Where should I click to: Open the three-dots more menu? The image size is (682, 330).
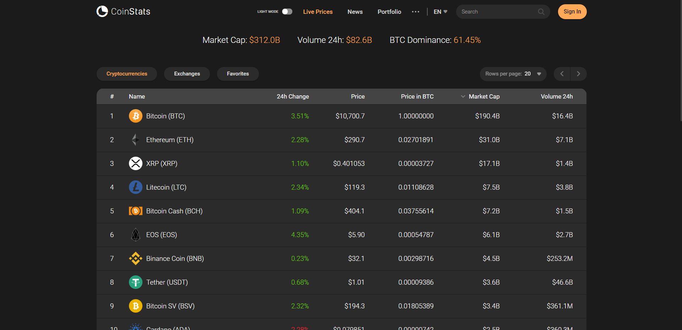(416, 12)
